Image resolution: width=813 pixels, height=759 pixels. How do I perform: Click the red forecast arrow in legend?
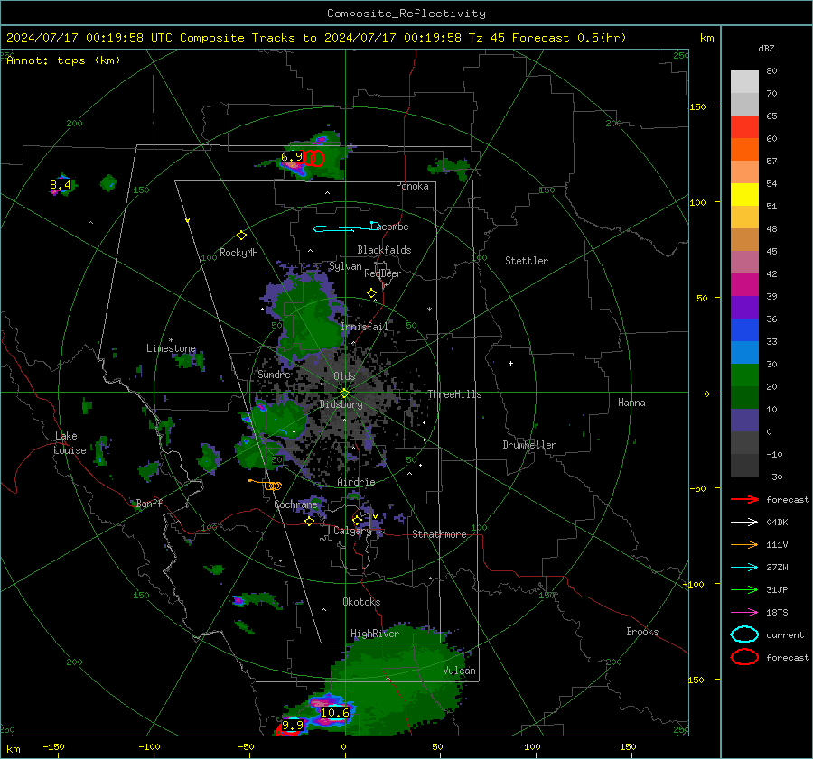click(x=744, y=499)
